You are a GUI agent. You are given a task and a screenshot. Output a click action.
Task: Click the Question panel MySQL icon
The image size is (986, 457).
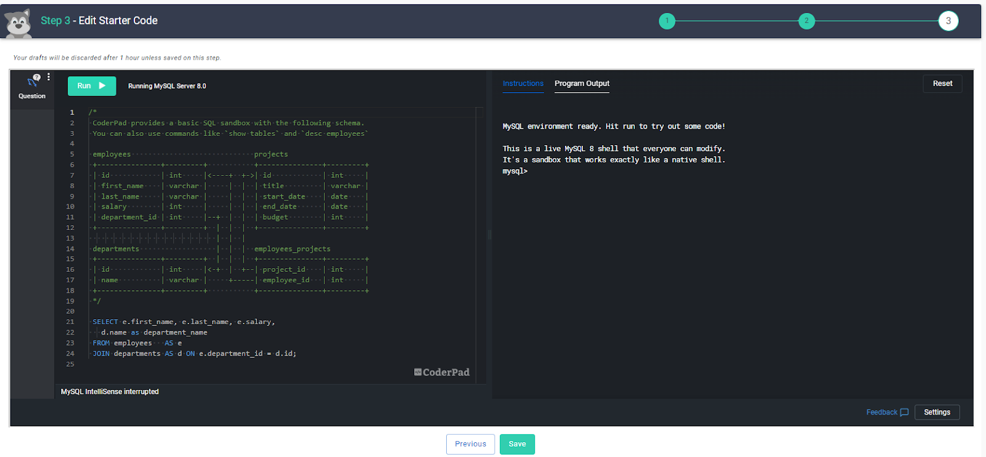[33, 80]
